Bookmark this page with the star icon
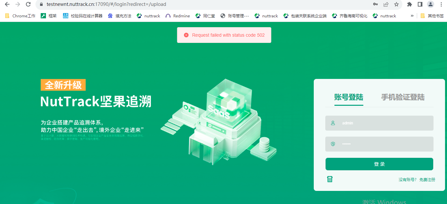 pyautogui.click(x=396, y=4)
